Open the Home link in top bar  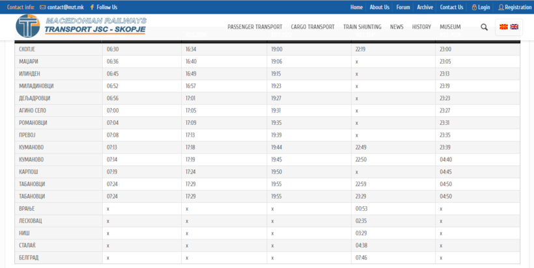tap(356, 7)
